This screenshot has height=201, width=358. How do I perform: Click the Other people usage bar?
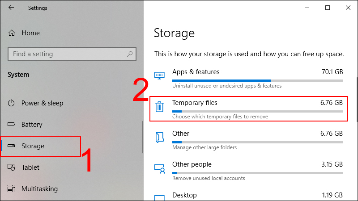coord(258,173)
